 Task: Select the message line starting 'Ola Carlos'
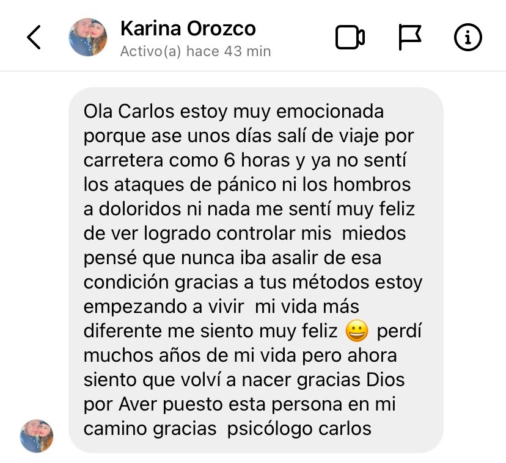click(x=233, y=112)
